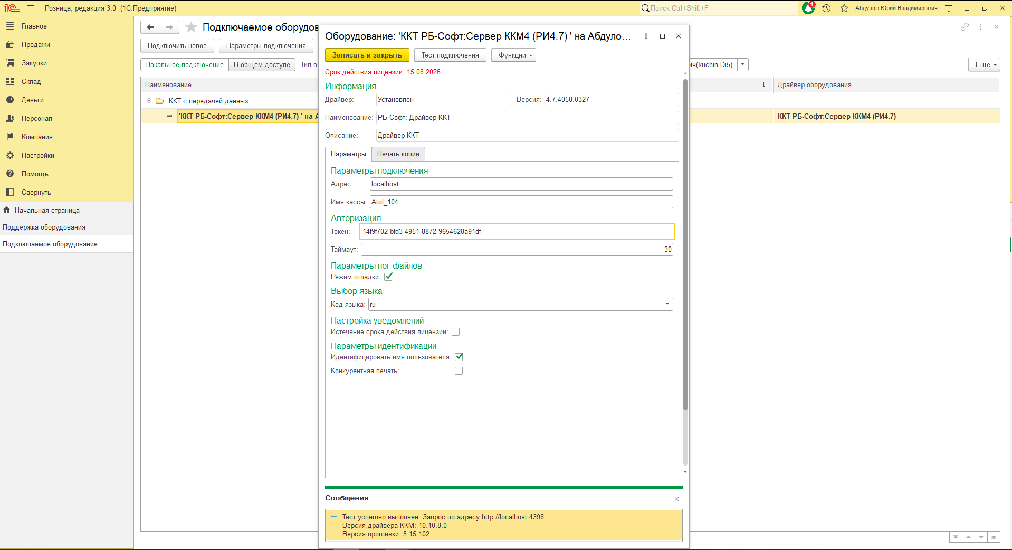The height and width of the screenshot is (550, 1012).
Task: Close the Сообщения messages panel
Action: [676, 499]
